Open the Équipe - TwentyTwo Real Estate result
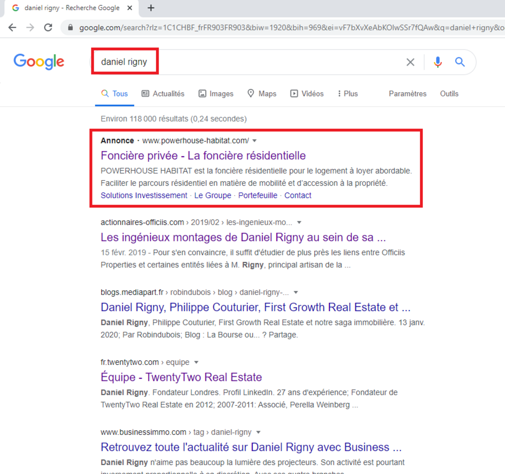Viewport: 505px width, 474px height. click(181, 377)
